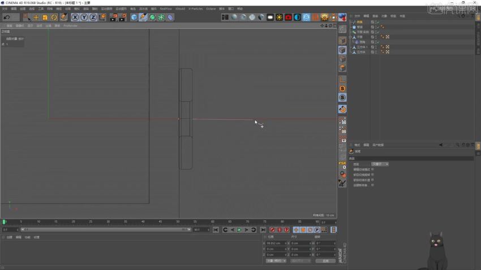Image resolution: width=481 pixels, height=270 pixels.
Task: Click the timeline range slider bar
Action: pos(105,229)
